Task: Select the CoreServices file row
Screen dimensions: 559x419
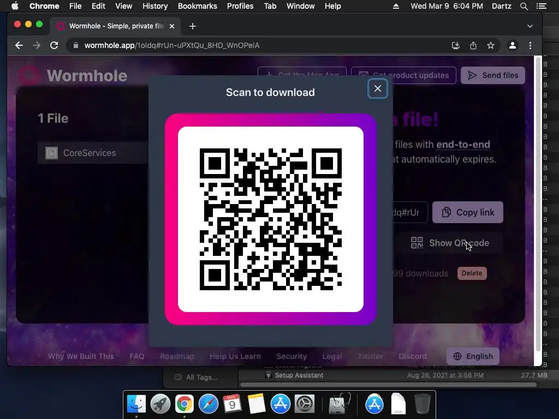Action: click(x=93, y=153)
